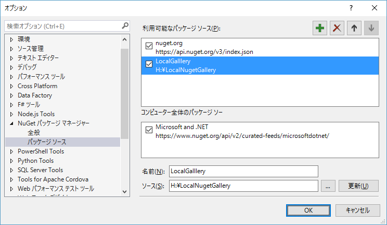The width and height of the screenshot is (387, 225).
Task: Uncheck the LocalGalllery package source
Action: click(149, 64)
